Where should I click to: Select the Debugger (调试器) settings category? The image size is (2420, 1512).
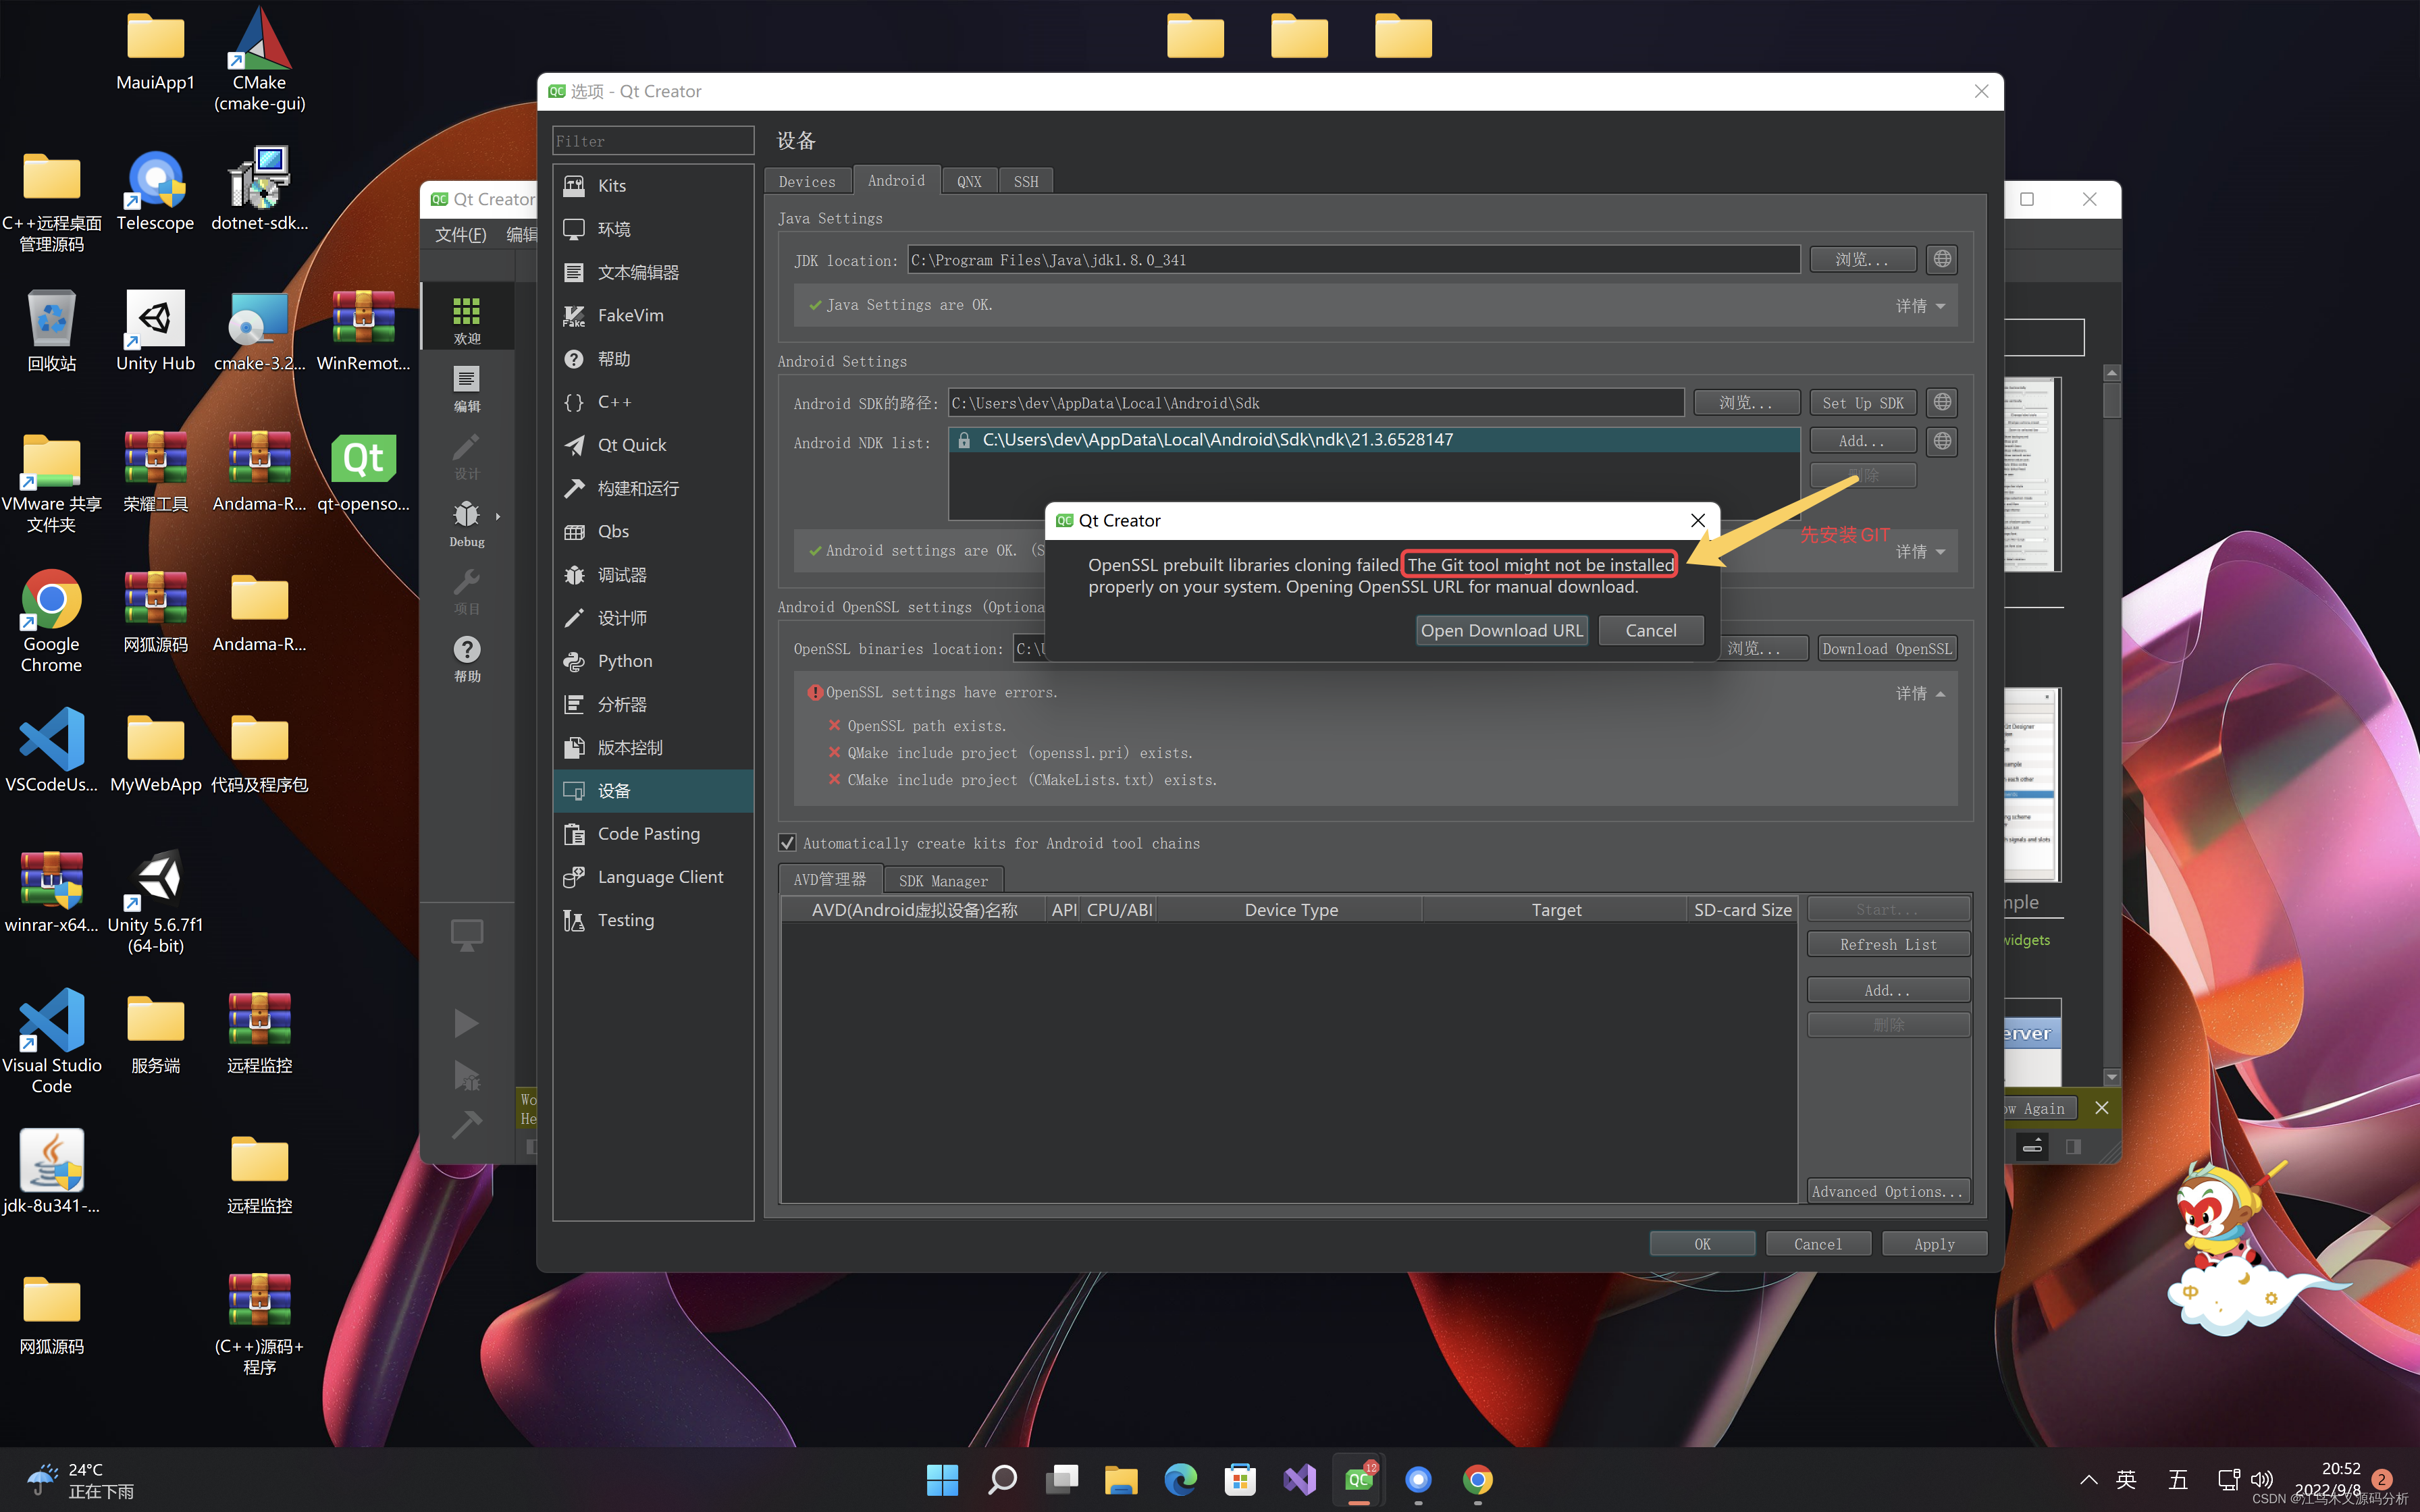coord(621,575)
